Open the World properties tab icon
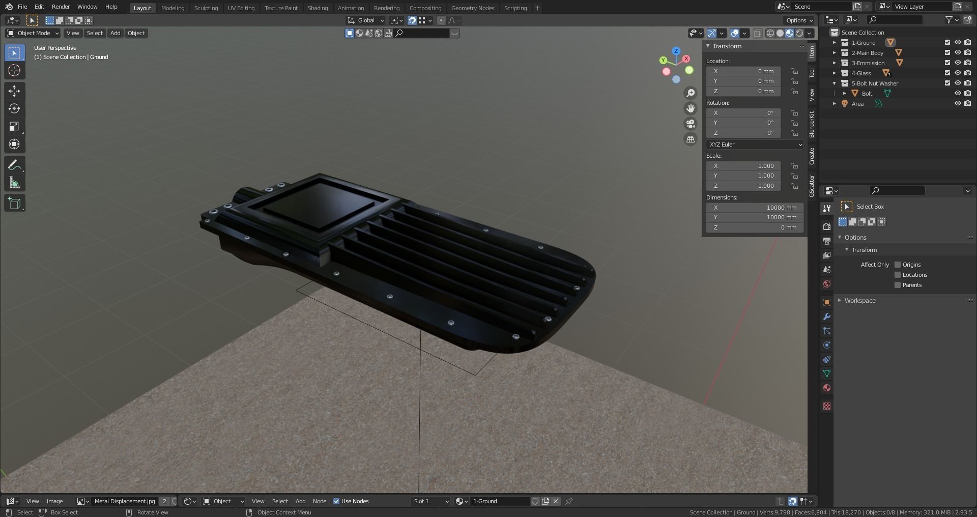This screenshot has width=977, height=517. [827, 284]
